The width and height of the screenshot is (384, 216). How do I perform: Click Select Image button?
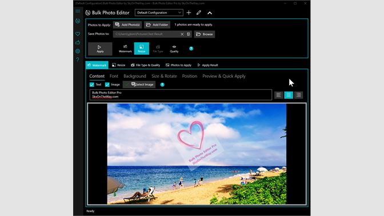coord(139,85)
